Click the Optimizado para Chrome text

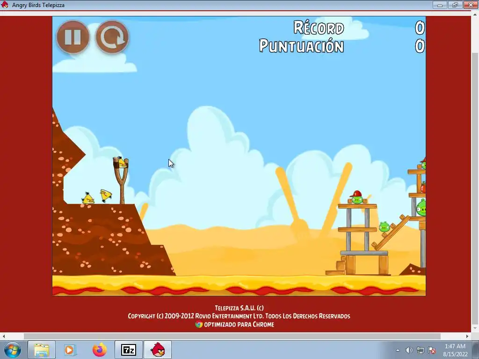coord(239,324)
